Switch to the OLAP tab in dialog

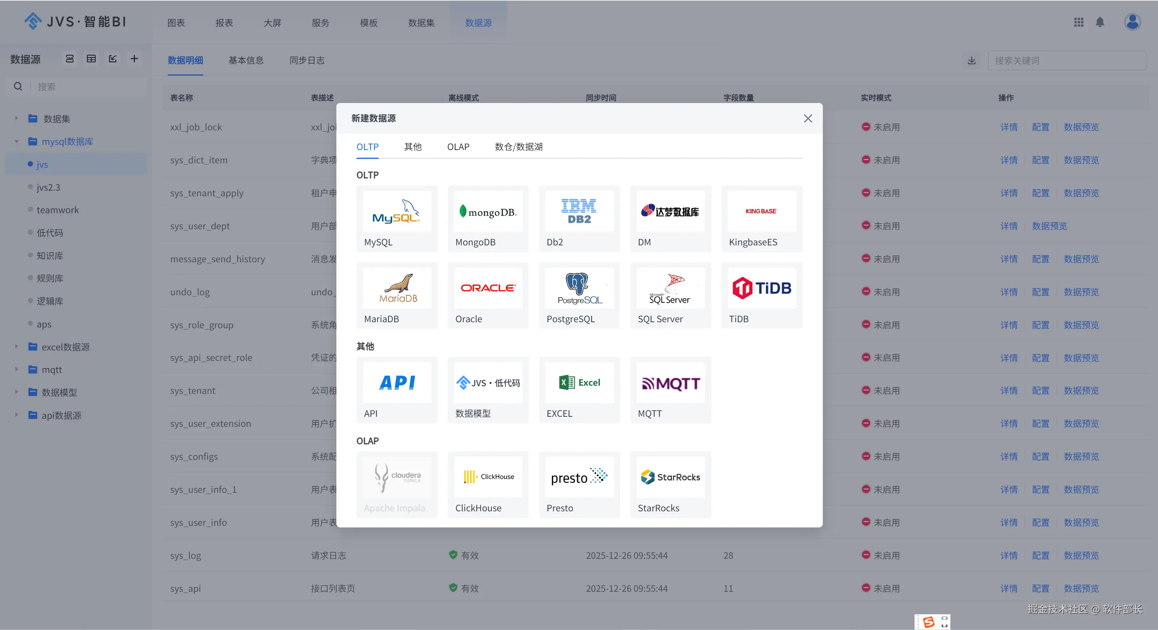click(458, 147)
